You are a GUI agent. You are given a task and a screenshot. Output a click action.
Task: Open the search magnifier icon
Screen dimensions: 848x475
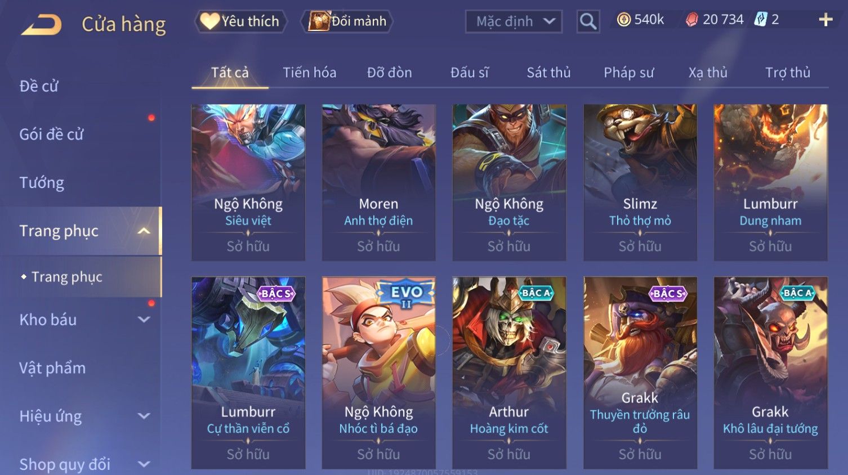[588, 21]
